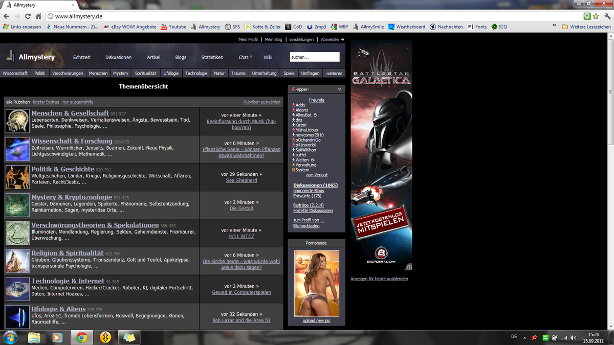Open the Statistiken section
Screen dimensions: 614x345
pyautogui.click(x=212, y=57)
